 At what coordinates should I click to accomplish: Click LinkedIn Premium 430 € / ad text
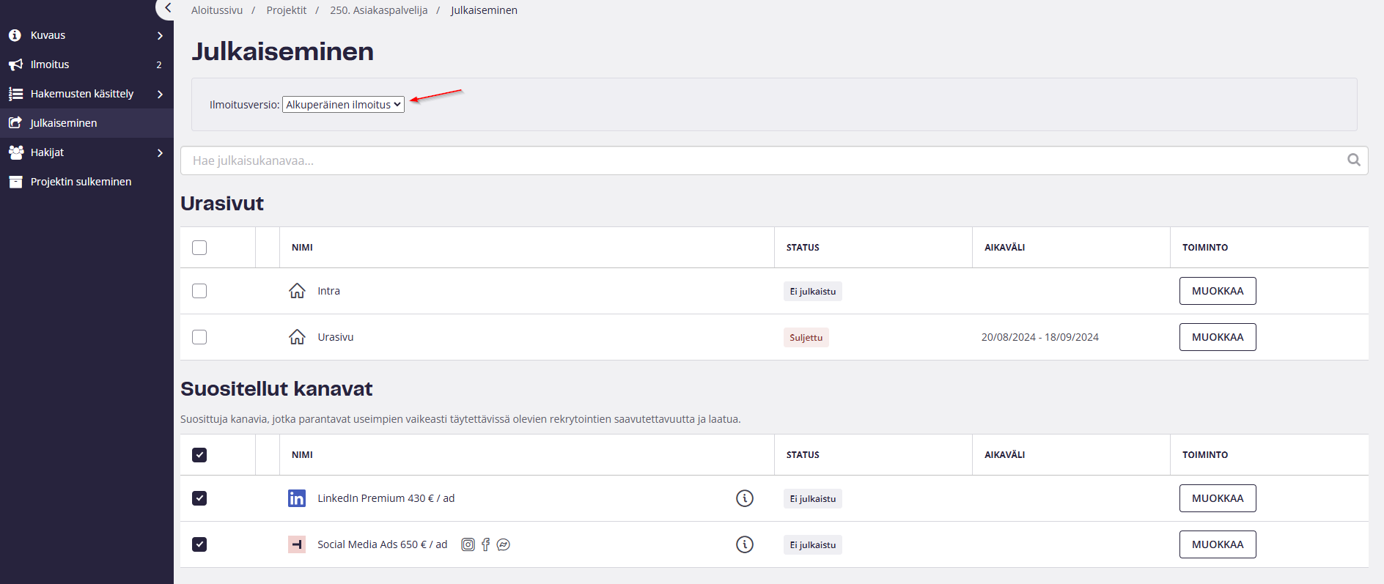[x=386, y=498]
